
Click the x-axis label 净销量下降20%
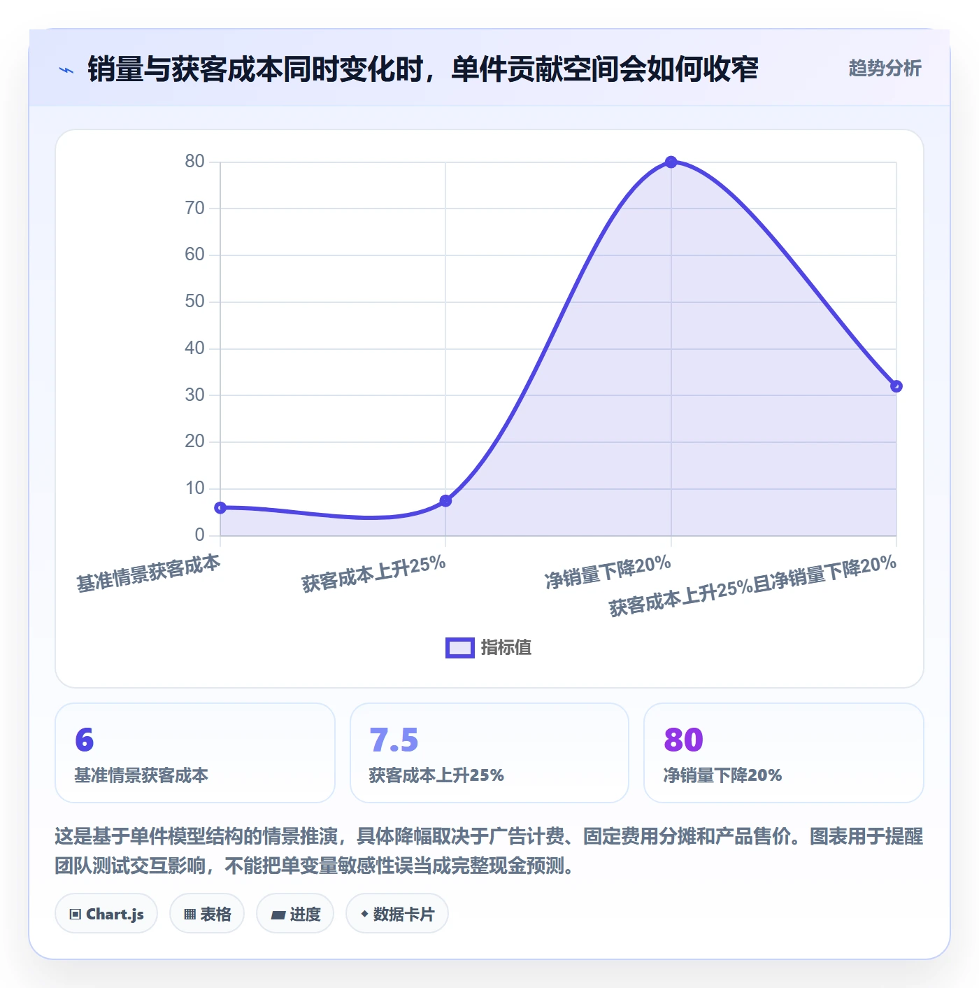608,572
